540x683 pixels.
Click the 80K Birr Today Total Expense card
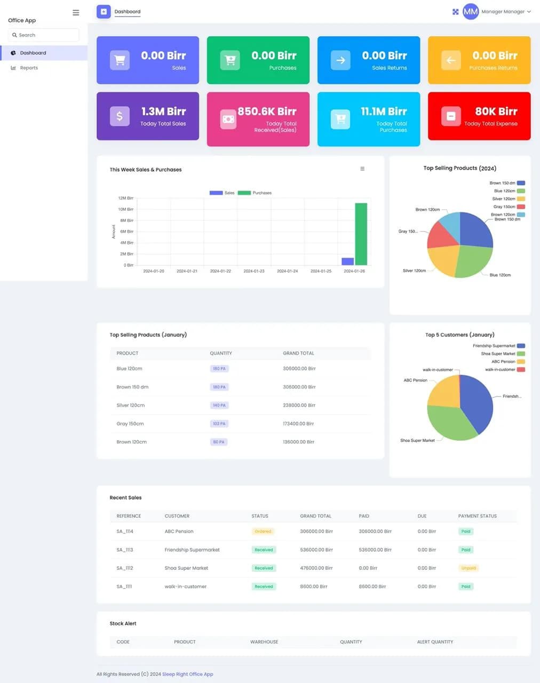(479, 116)
